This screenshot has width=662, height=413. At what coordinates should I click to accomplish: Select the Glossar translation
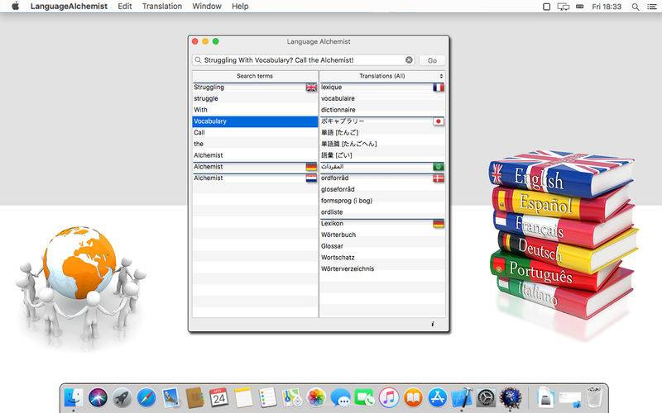pos(382,246)
